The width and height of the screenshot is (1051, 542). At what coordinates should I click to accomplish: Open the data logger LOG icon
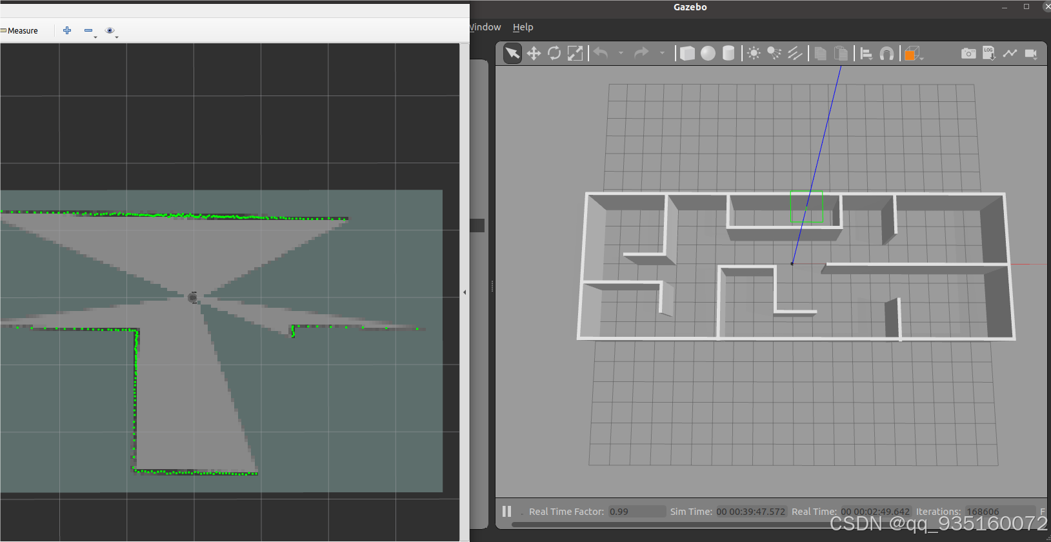pyautogui.click(x=989, y=53)
